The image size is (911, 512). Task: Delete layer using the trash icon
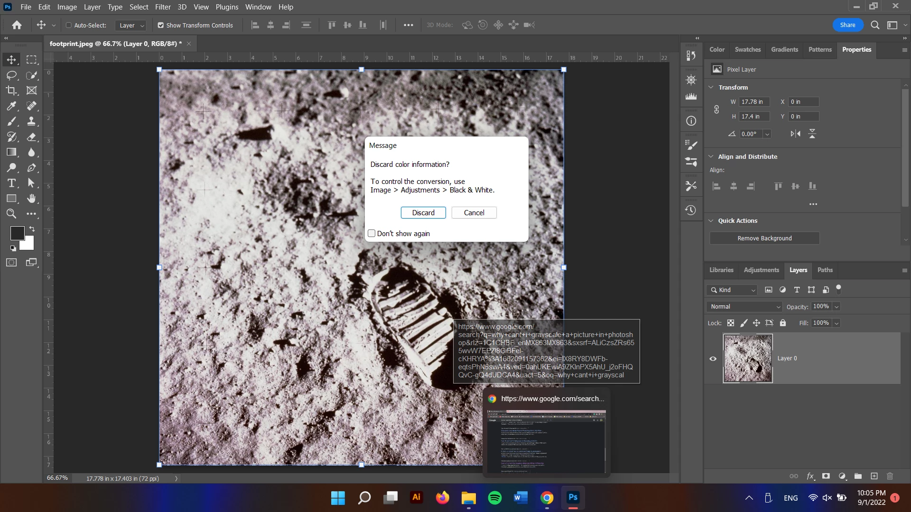point(890,476)
